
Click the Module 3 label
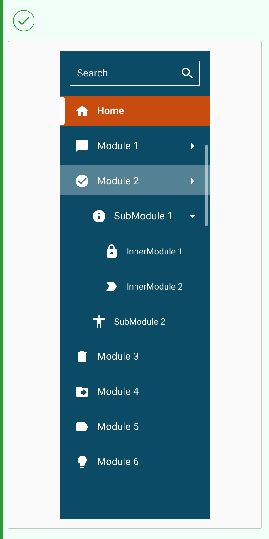[x=118, y=357]
